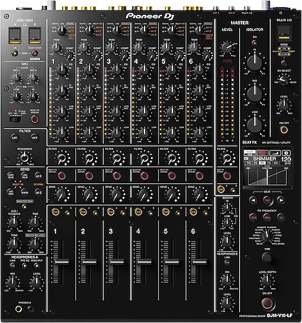Tap the channel 4 Beat FX Assign button
This screenshot has height=323, width=302.
pos(144,176)
